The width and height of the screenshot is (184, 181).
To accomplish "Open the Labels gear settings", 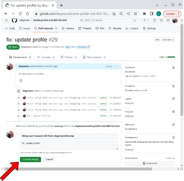I will (x=173, y=99).
